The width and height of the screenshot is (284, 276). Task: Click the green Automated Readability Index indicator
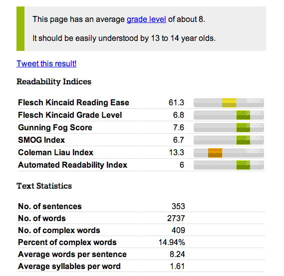[x=243, y=165]
